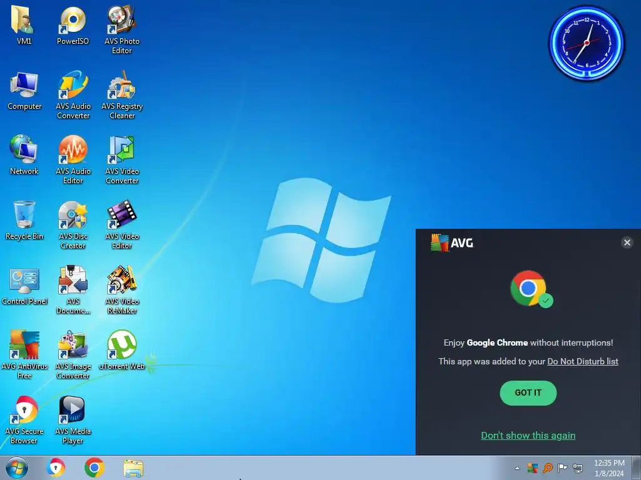This screenshot has width=641, height=480.
Task: Launch AVG Secure Browser from taskbar
Action: pos(56,467)
